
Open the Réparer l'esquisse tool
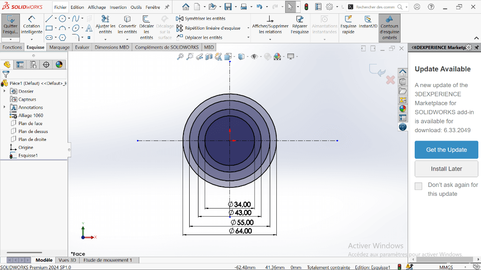300,26
